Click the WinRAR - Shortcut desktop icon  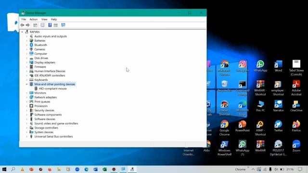[x=260, y=88]
